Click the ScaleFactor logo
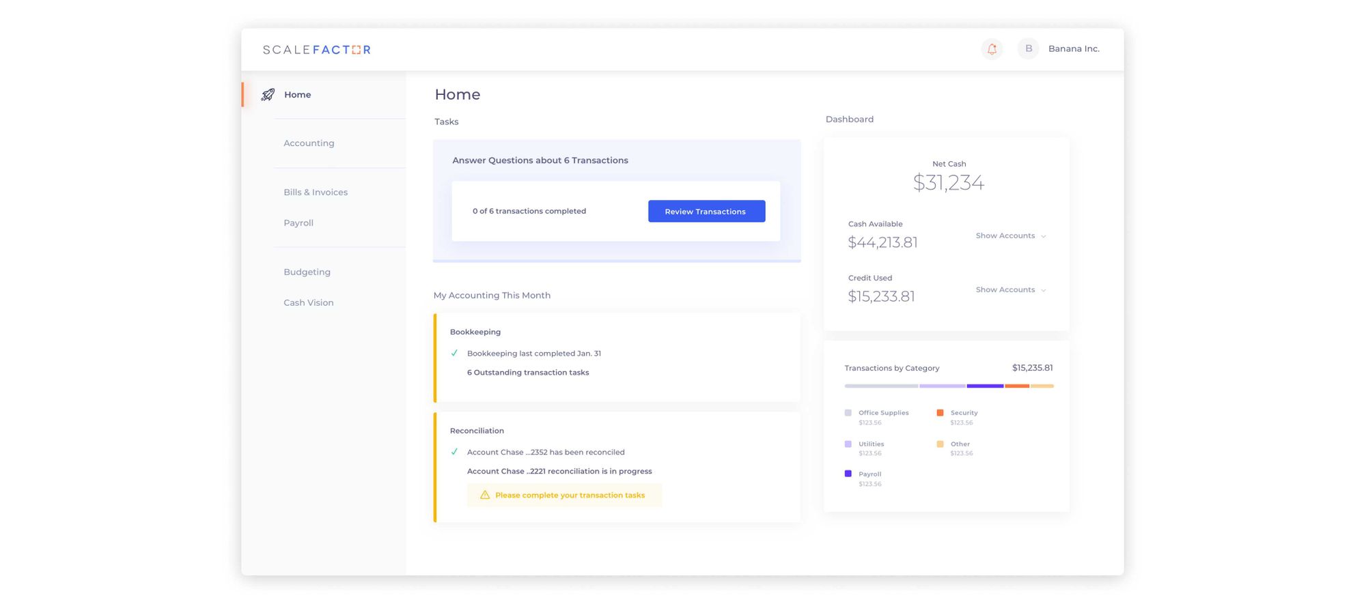The image size is (1366, 604). click(x=316, y=50)
